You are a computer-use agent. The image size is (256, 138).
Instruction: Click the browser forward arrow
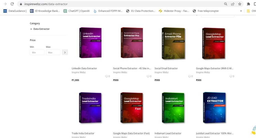point(5,4)
